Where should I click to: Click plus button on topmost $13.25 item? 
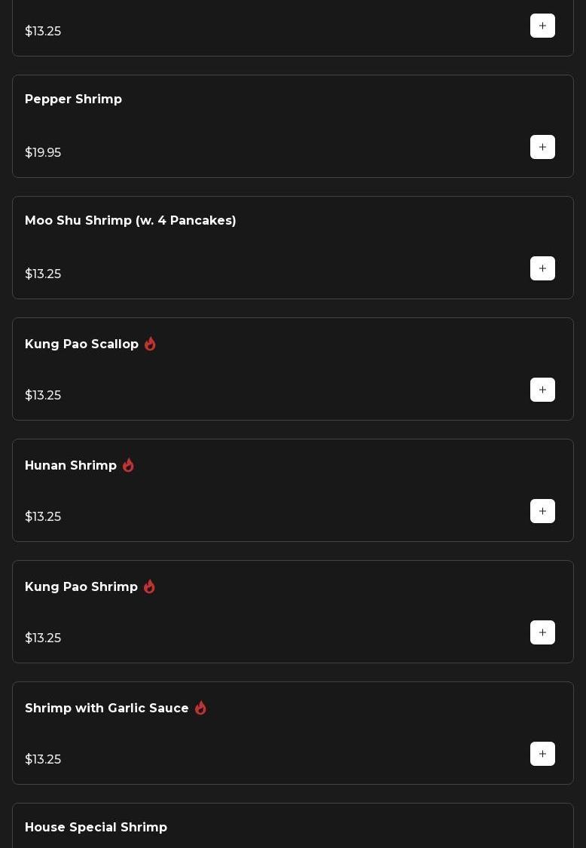point(542,26)
